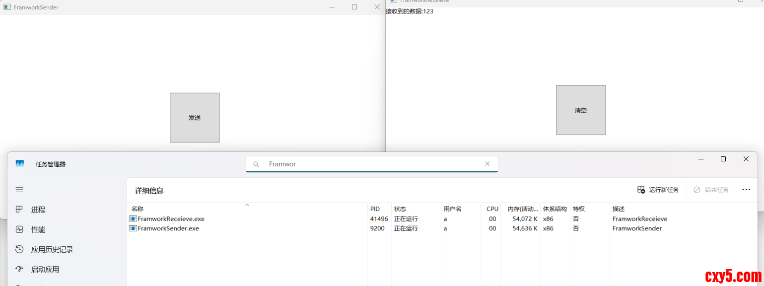Open the Task Manager hamburger navigation menu
Image resolution: width=764 pixels, height=286 pixels.
(19, 190)
